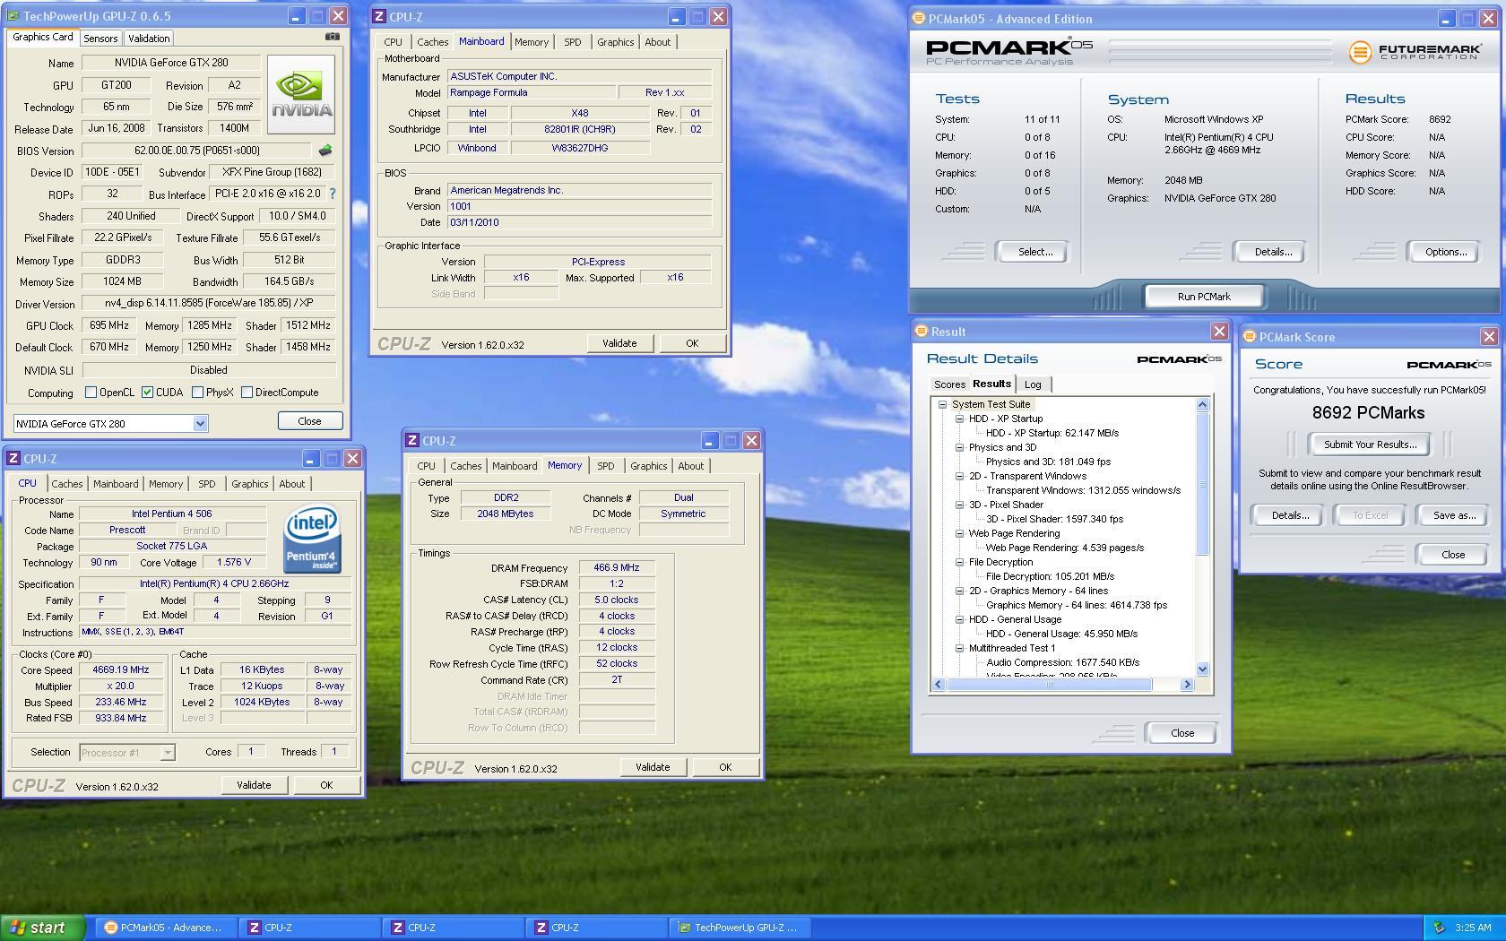Close the PCMark Score window with X
This screenshot has height=941, width=1506.
click(1489, 337)
